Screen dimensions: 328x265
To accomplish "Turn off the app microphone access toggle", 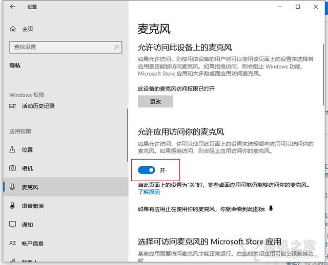I will [147, 170].
